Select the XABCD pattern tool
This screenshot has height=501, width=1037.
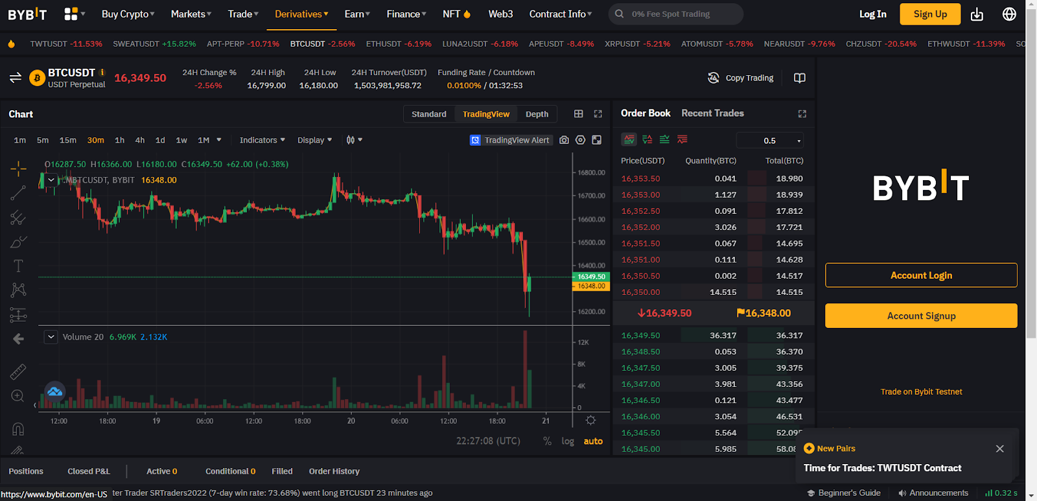18,290
